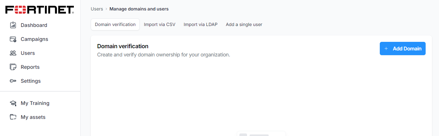439x136 pixels.
Task: Click the Manage domains and users breadcrumb
Action: 139,9
